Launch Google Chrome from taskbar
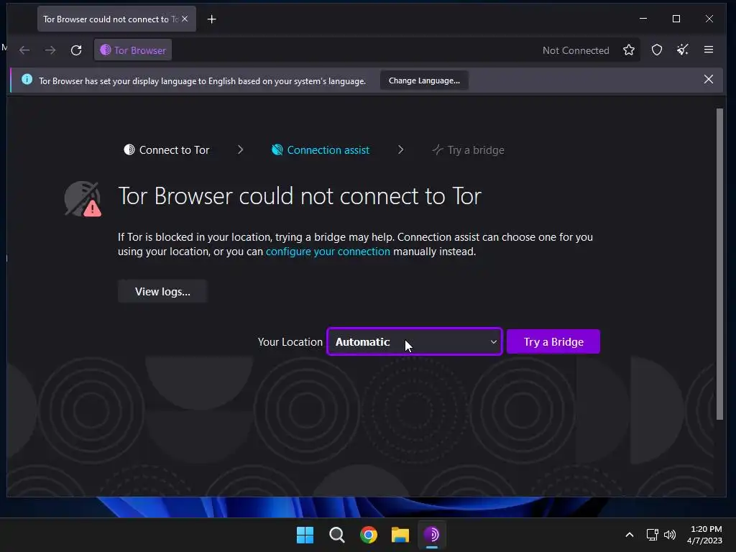 [369, 535]
